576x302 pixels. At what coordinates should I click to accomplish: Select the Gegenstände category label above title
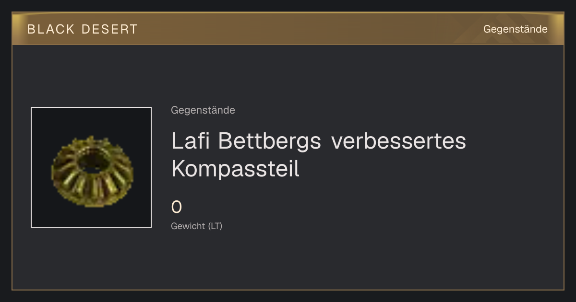click(203, 110)
